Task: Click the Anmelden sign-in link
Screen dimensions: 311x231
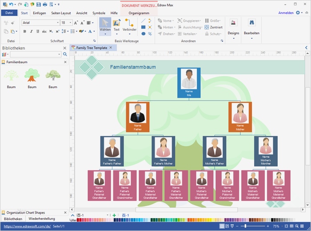Action: pos(286,13)
